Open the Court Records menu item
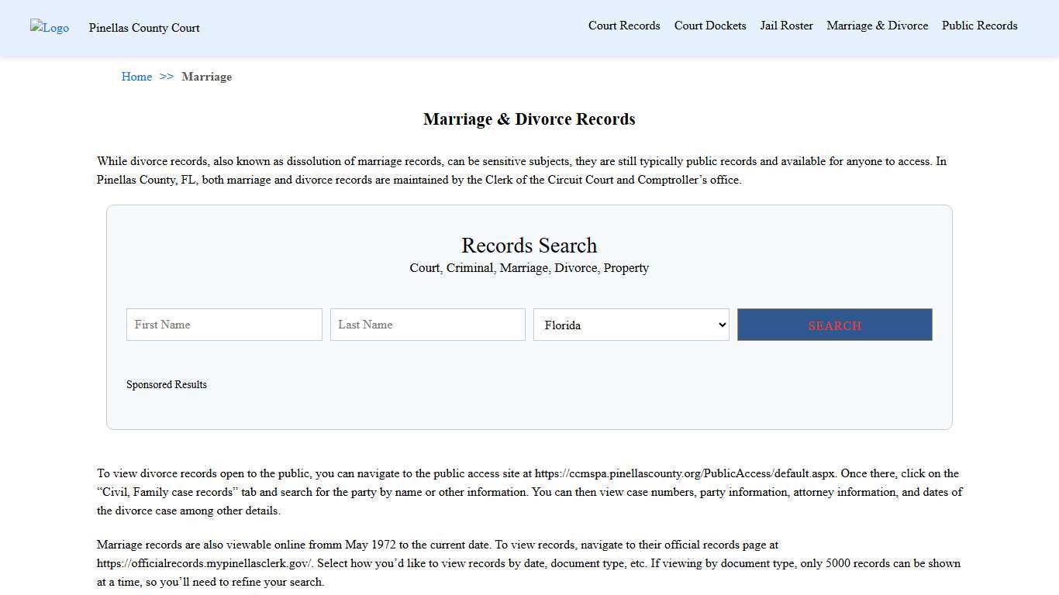The image size is (1059, 595). 624,26
